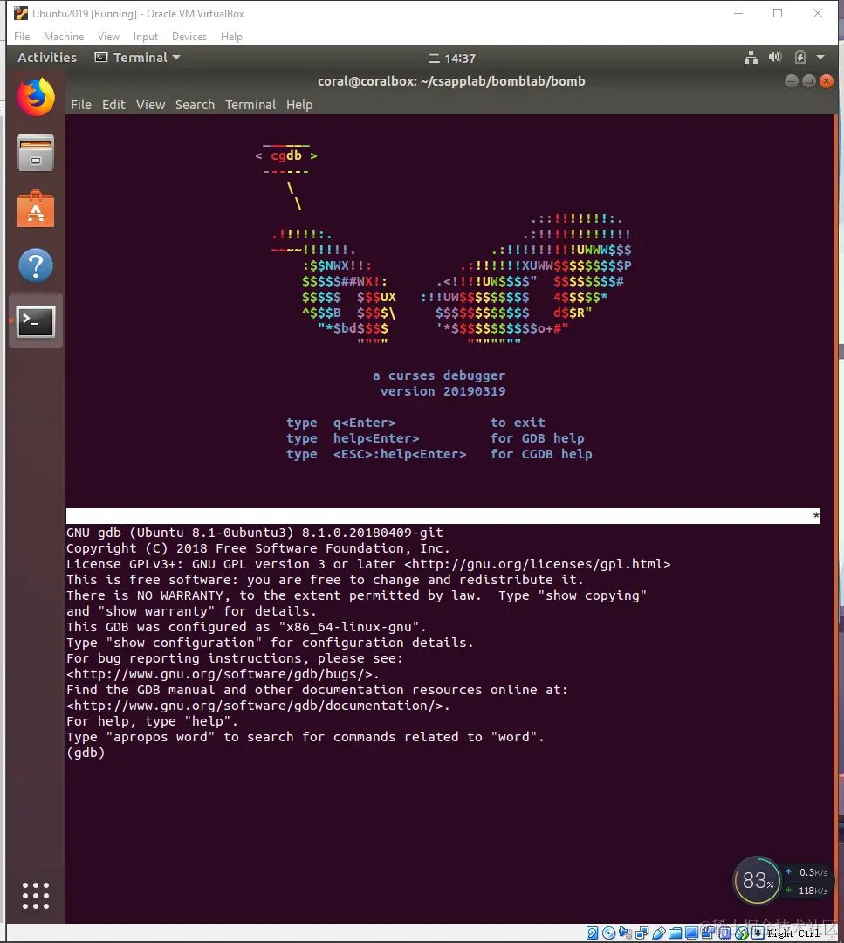Open Ubuntu Software from the dock
The image size is (844, 943).
coord(36,209)
